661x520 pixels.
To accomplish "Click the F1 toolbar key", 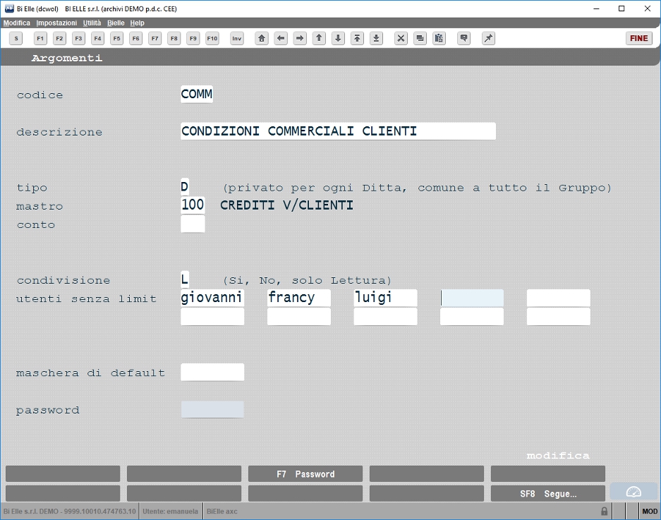I will [x=40, y=38].
